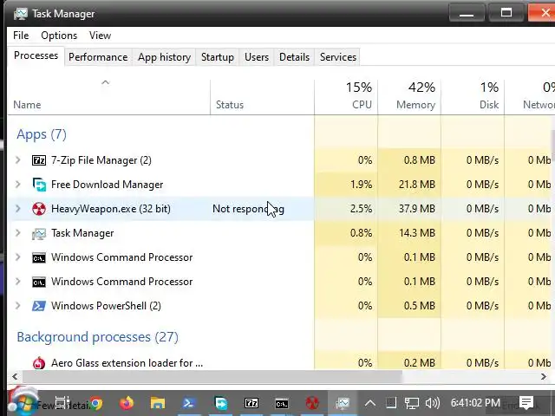Viewport: 555px width, 416px height.
Task: Show hidden system tray icons
Action: click(x=370, y=403)
